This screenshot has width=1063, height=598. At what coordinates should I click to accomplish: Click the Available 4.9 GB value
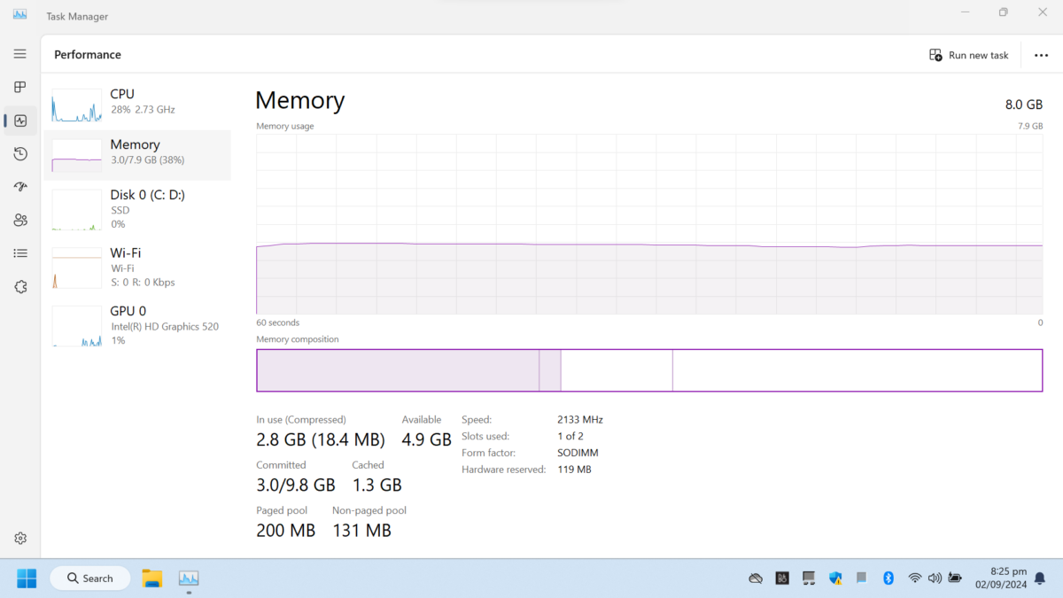[x=426, y=439]
